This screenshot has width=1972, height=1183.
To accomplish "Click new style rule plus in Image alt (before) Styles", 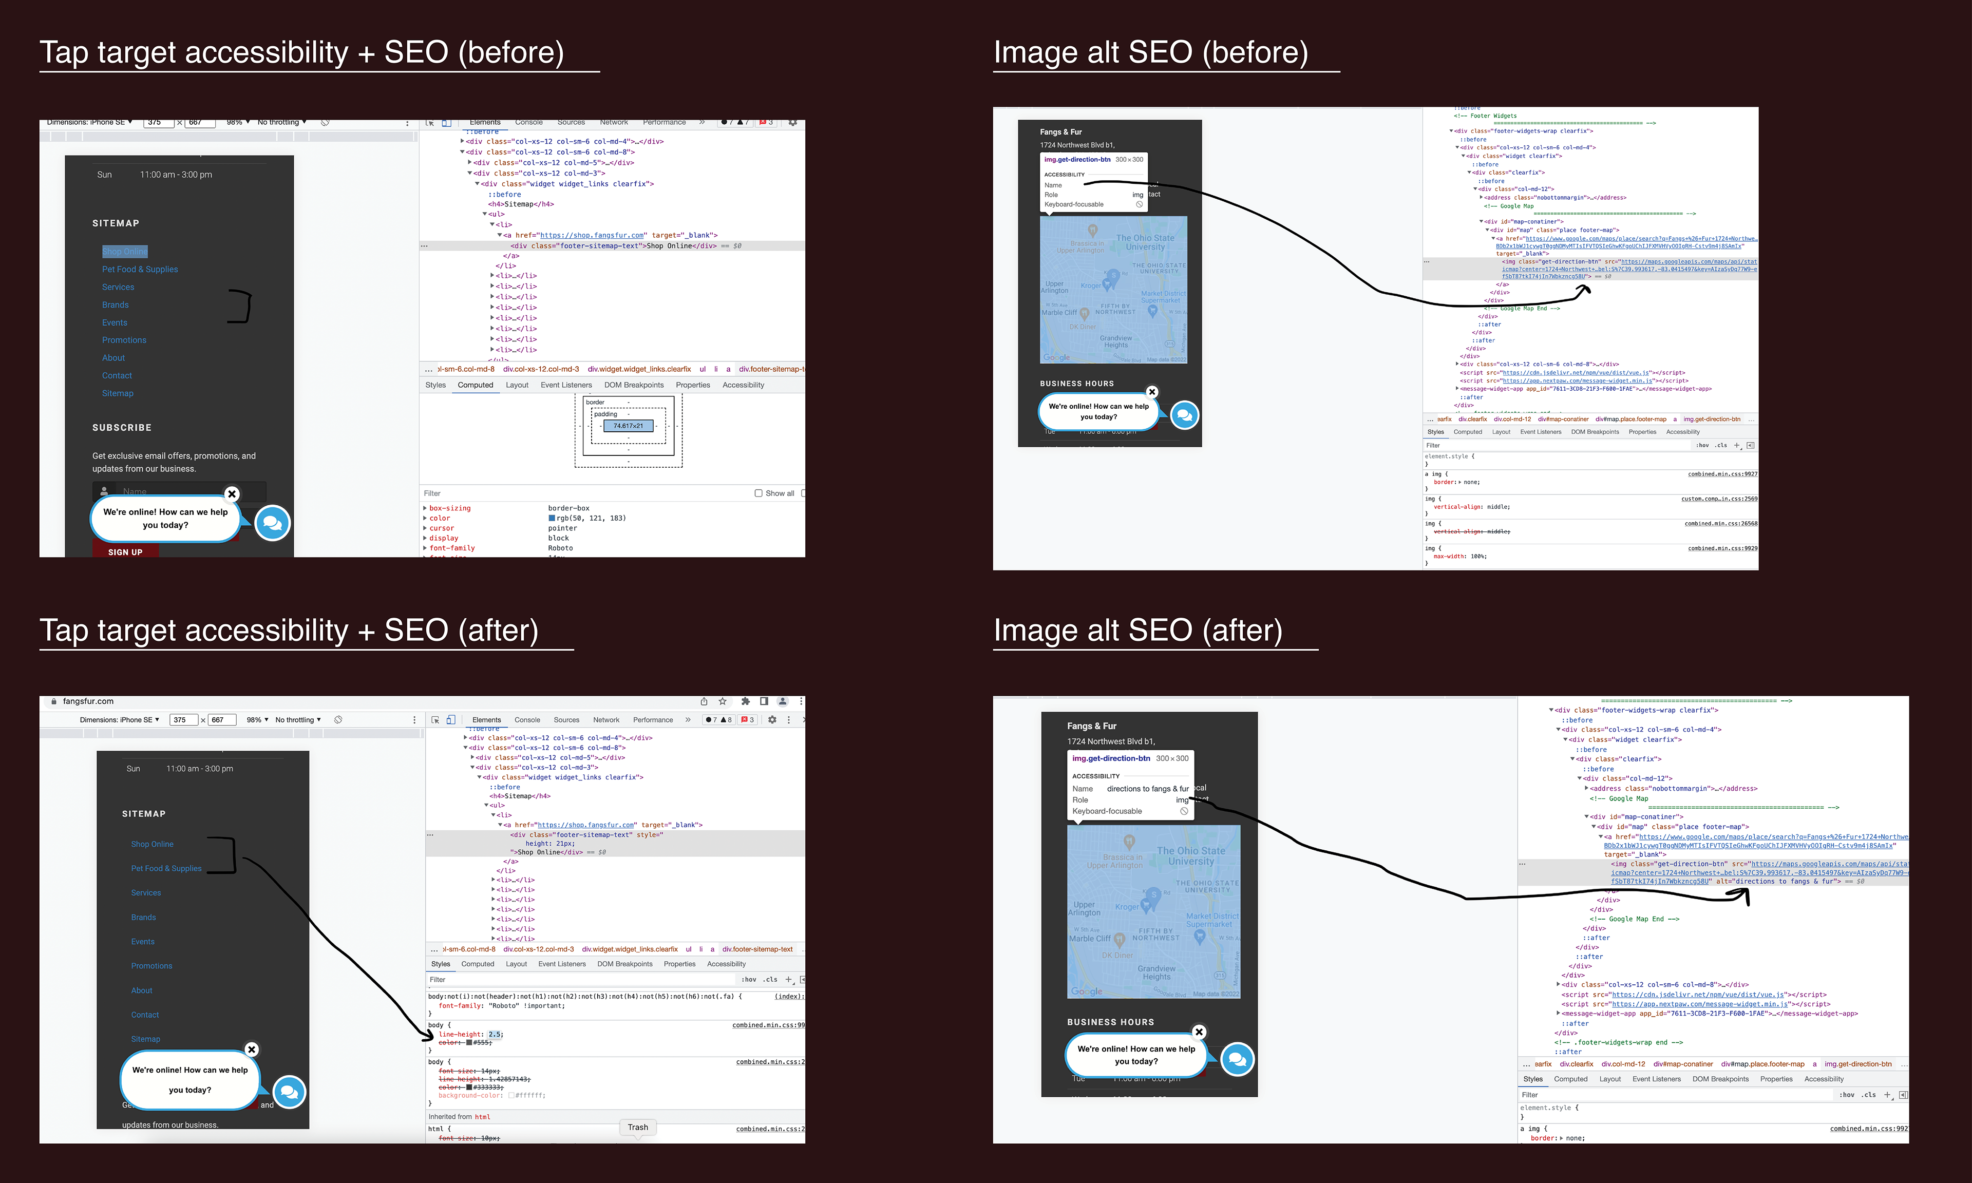I will (1737, 446).
